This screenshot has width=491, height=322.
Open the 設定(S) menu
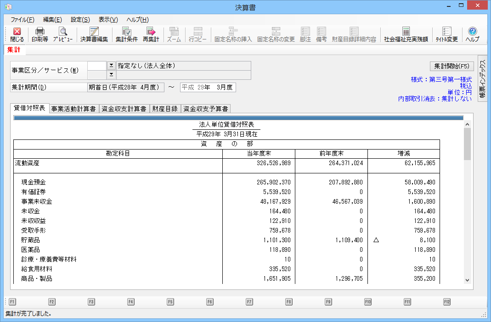(80, 20)
